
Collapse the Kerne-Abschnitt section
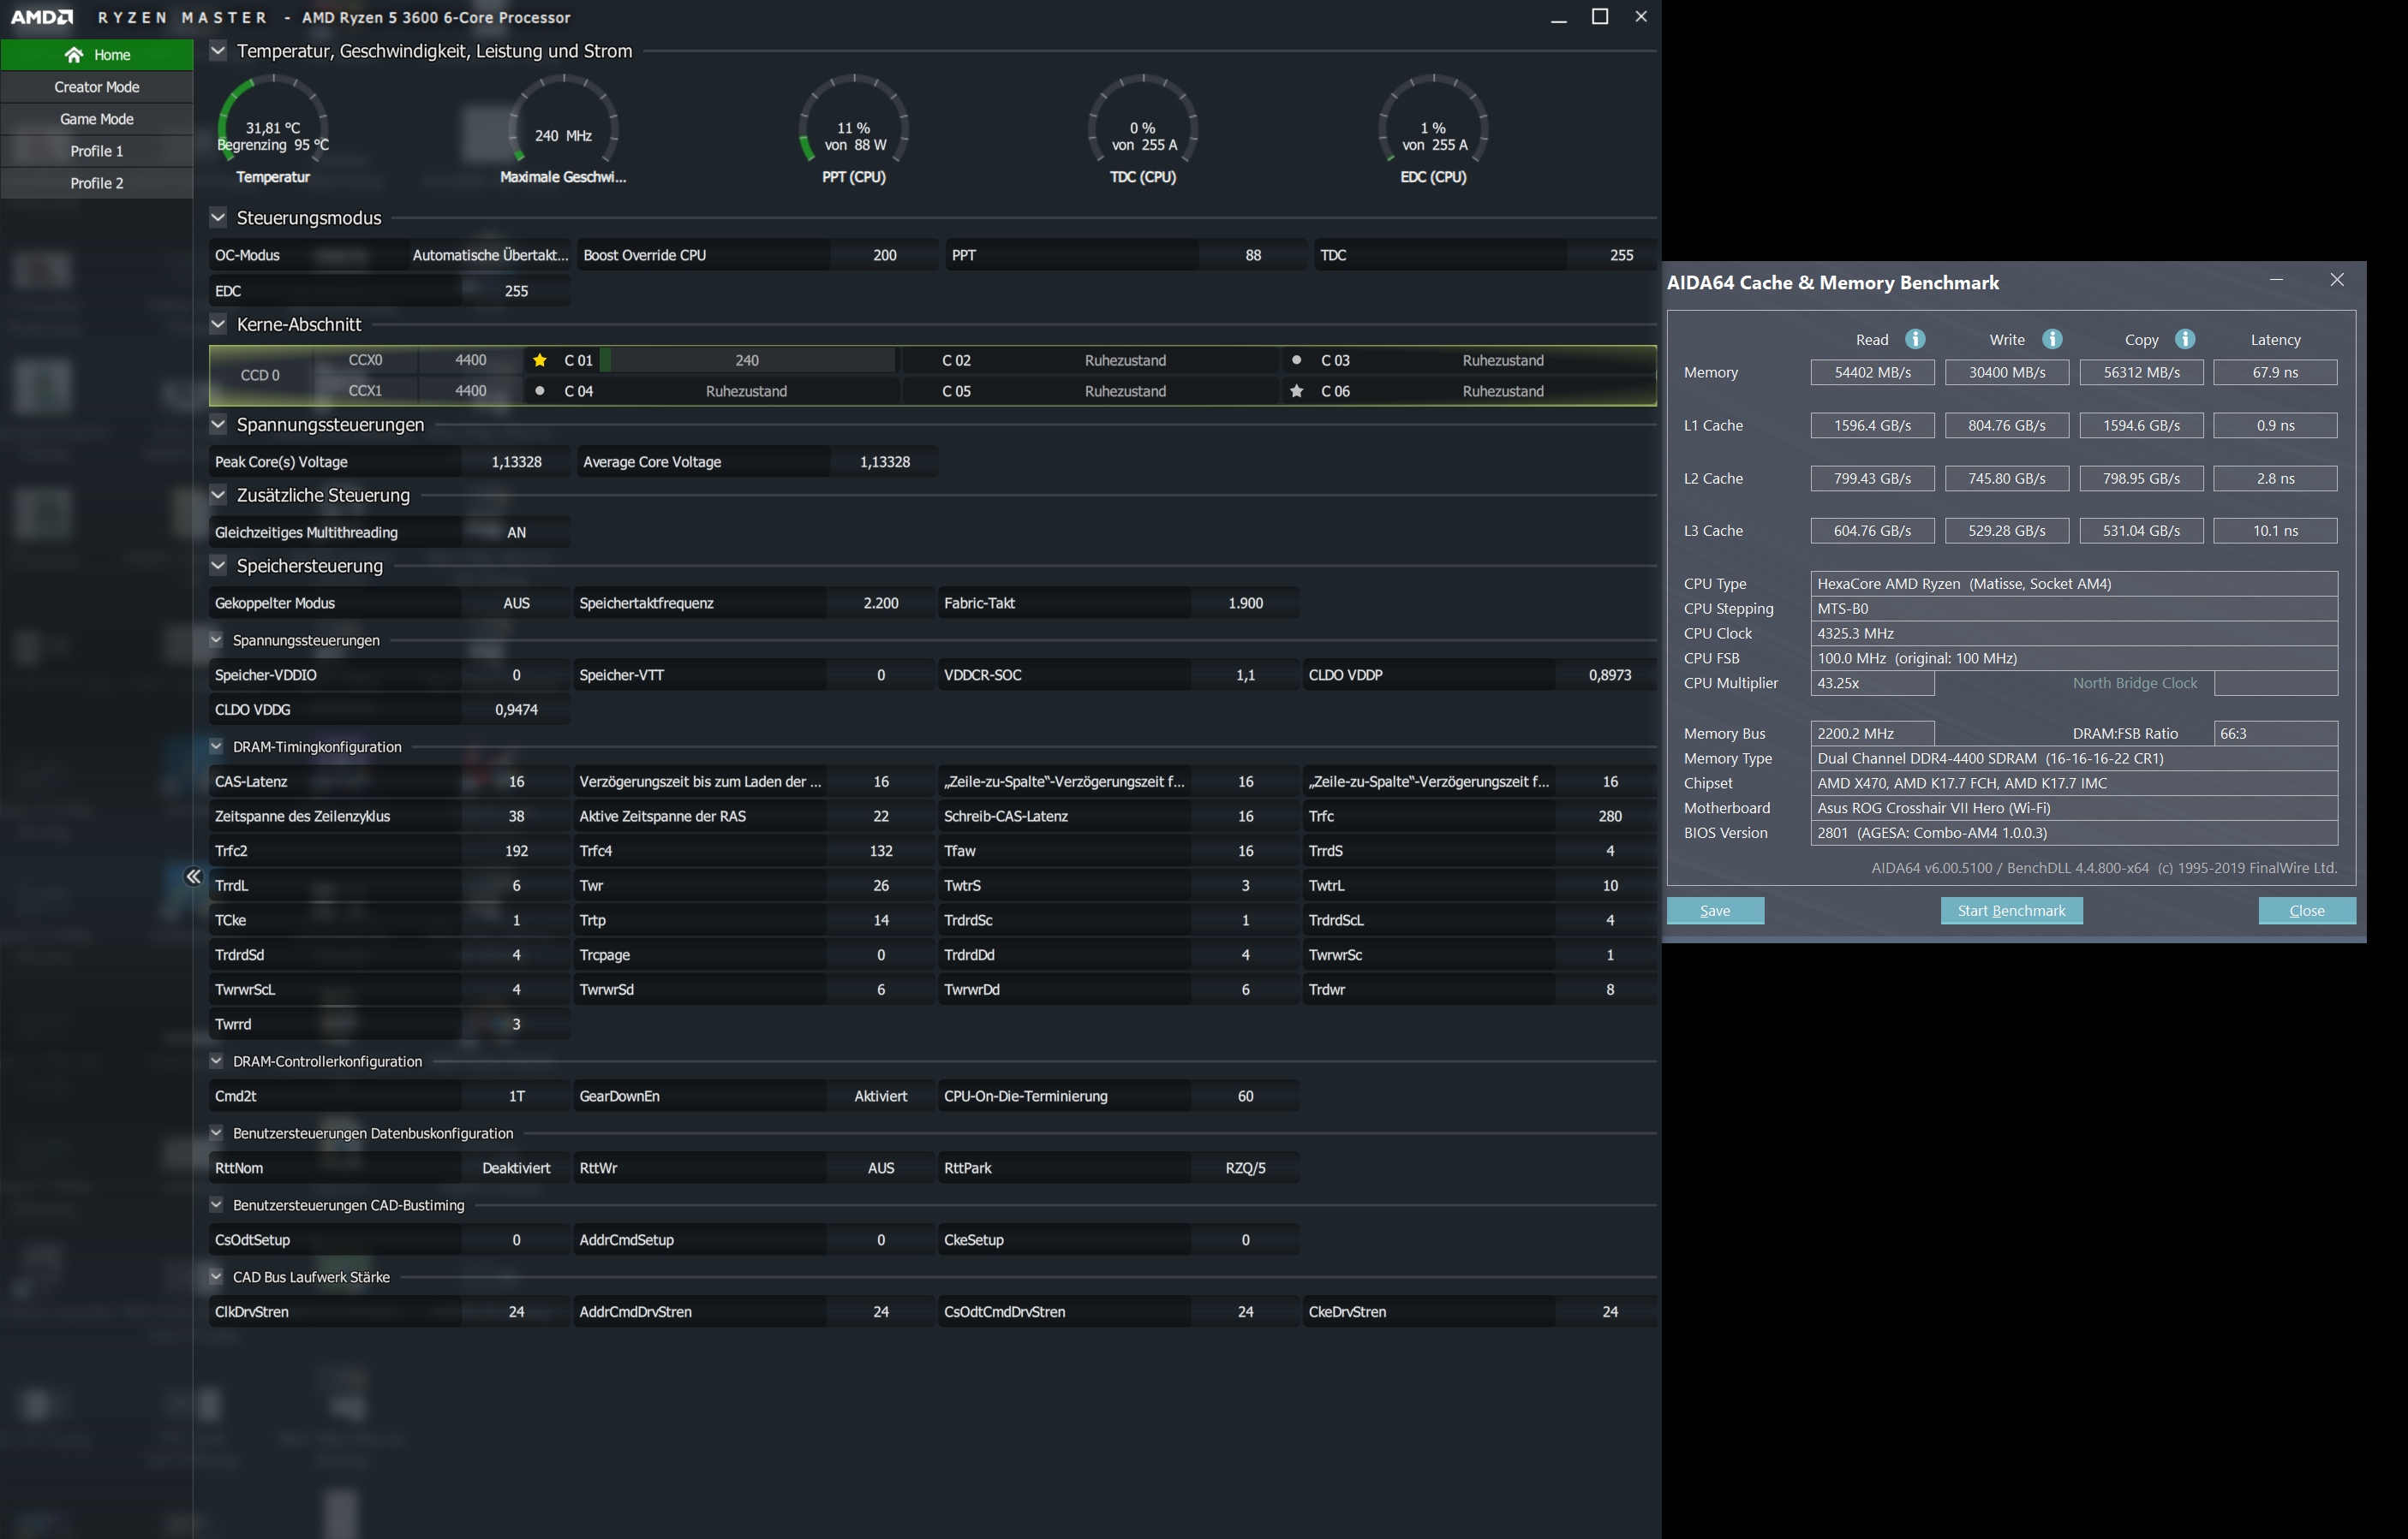point(218,324)
